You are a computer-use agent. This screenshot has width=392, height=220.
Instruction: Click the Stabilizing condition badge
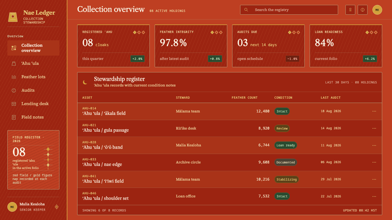coord(287,179)
